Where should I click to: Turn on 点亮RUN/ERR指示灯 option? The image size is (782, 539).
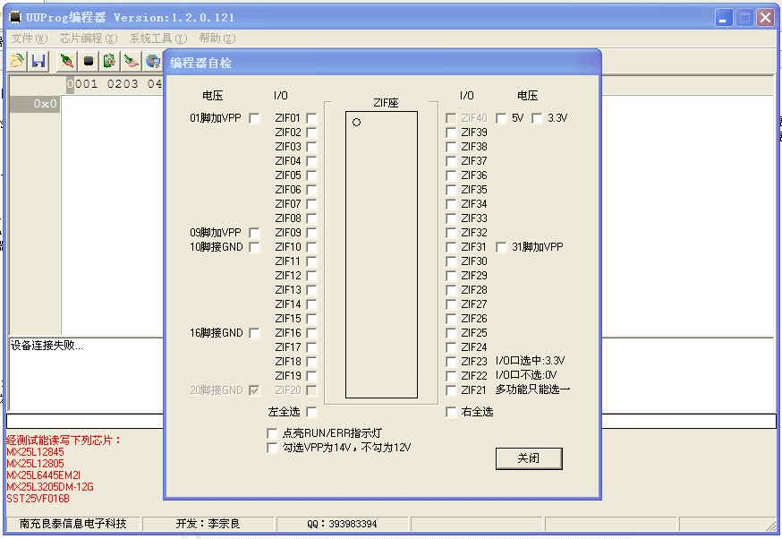pyautogui.click(x=273, y=433)
